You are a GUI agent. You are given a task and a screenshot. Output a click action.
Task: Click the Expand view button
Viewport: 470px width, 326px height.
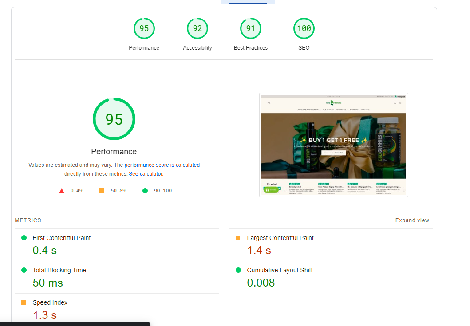pos(412,220)
